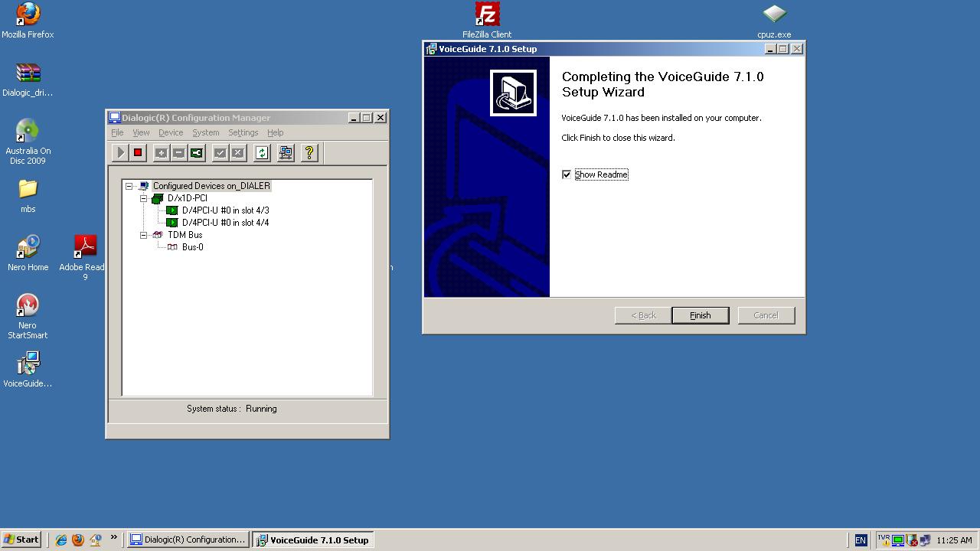Select Bus-0 label in device tree

192,247
